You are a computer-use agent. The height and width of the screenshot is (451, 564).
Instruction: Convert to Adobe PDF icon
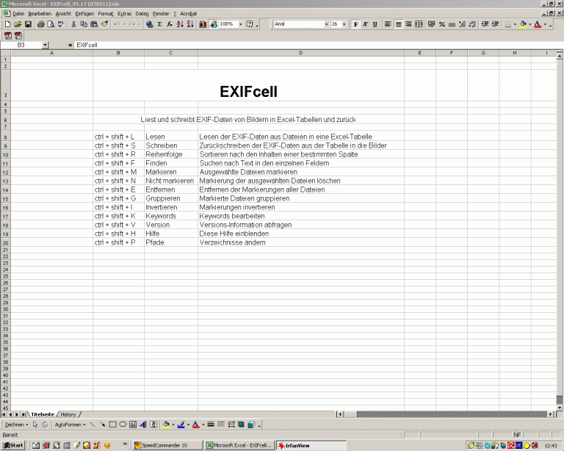[x=8, y=35]
